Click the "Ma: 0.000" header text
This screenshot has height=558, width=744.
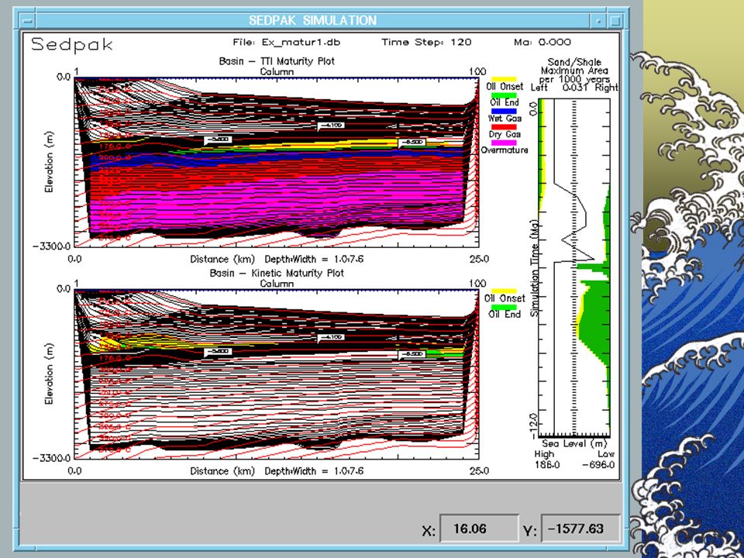point(542,42)
